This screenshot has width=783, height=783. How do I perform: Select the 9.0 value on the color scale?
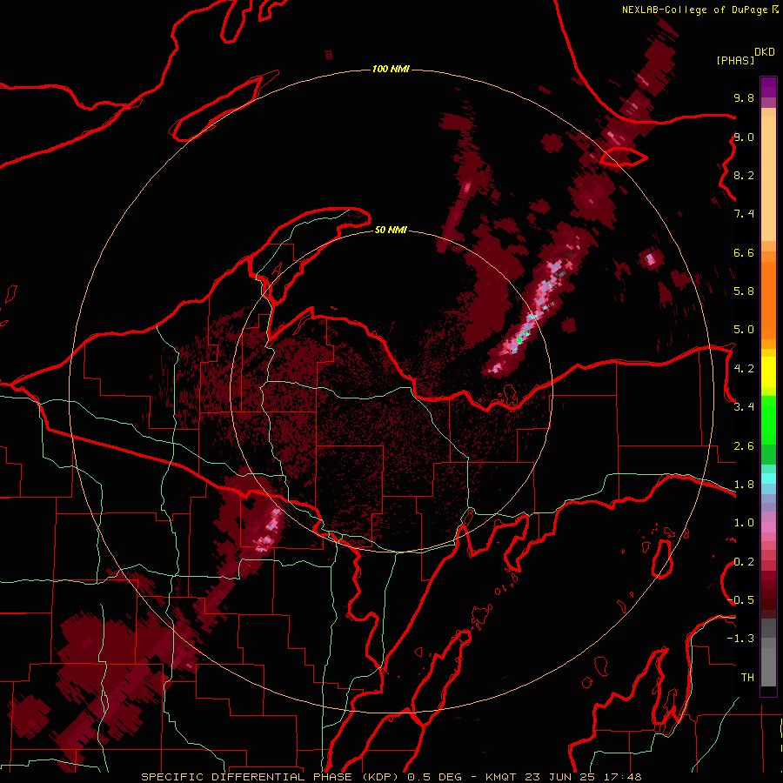pos(744,137)
